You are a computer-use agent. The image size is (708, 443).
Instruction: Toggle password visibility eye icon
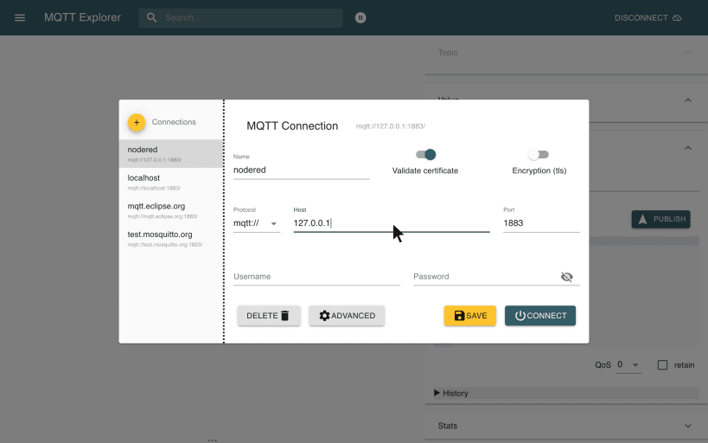[567, 277]
